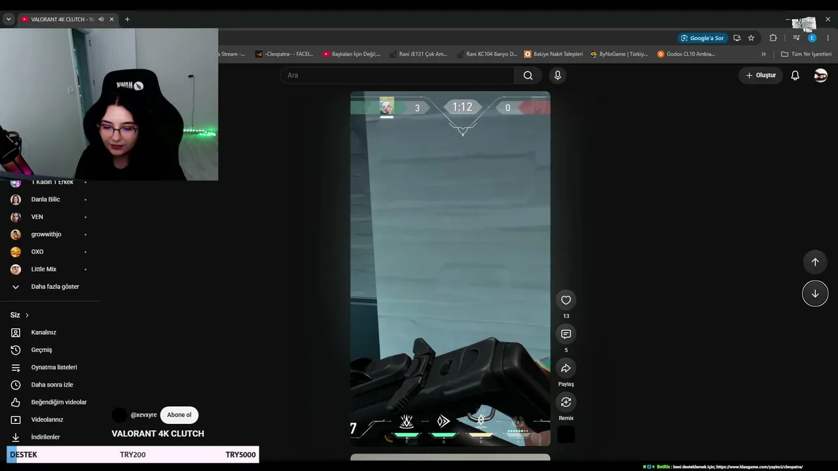Open @xevxyre channel link

click(143, 415)
